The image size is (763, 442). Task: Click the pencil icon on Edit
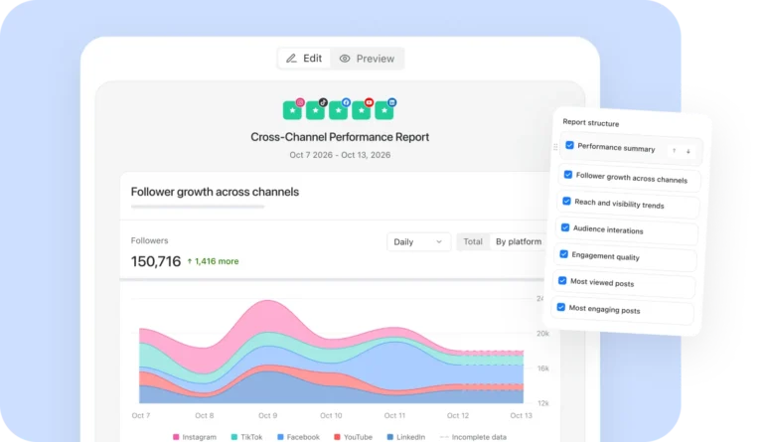click(291, 59)
